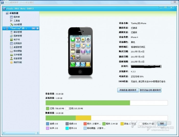Select 电子书 under the device
This screenshot has height=137, width=179.
coord(17,40)
